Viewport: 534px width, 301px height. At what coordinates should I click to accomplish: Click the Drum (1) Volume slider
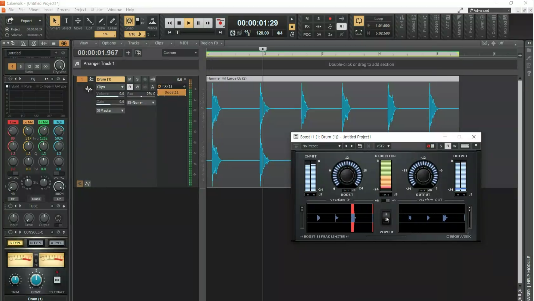(x=110, y=94)
